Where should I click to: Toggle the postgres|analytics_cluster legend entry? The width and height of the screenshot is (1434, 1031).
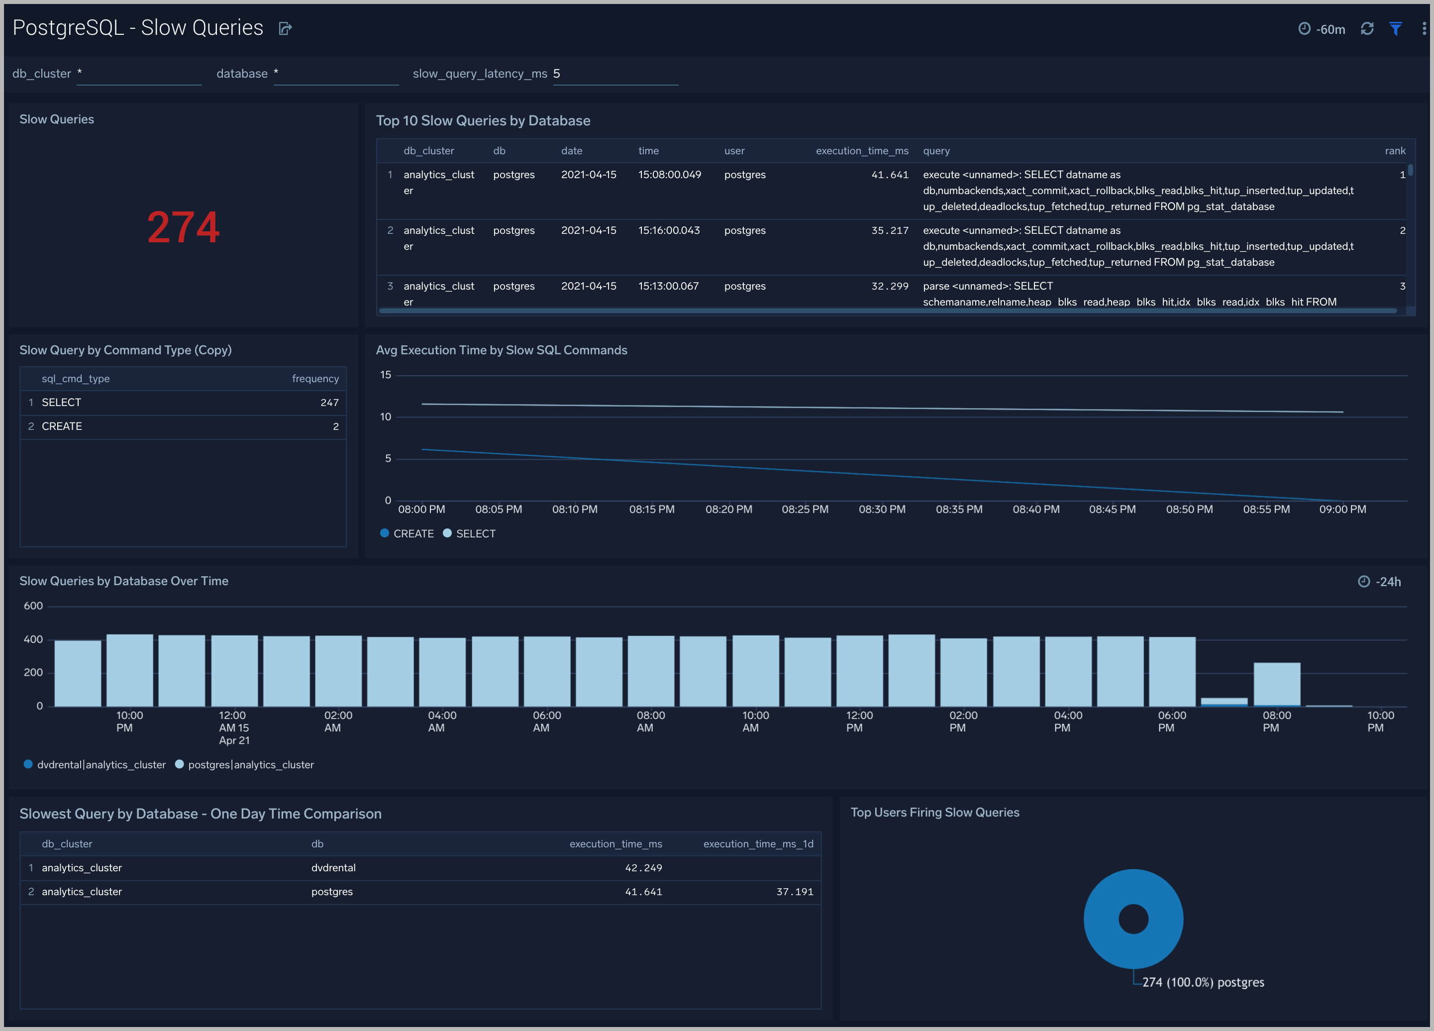click(x=245, y=764)
